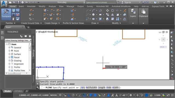Toggle the transparency button in status bar
Image resolution: width=175 pixels, height=98 pixels.
point(95,95)
